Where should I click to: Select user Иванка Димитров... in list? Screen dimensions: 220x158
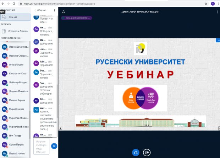point(15,47)
